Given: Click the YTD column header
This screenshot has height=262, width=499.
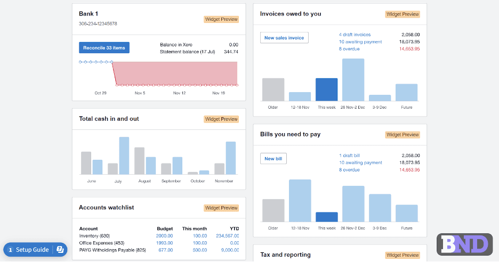Looking at the screenshot, I should tap(234, 228).
